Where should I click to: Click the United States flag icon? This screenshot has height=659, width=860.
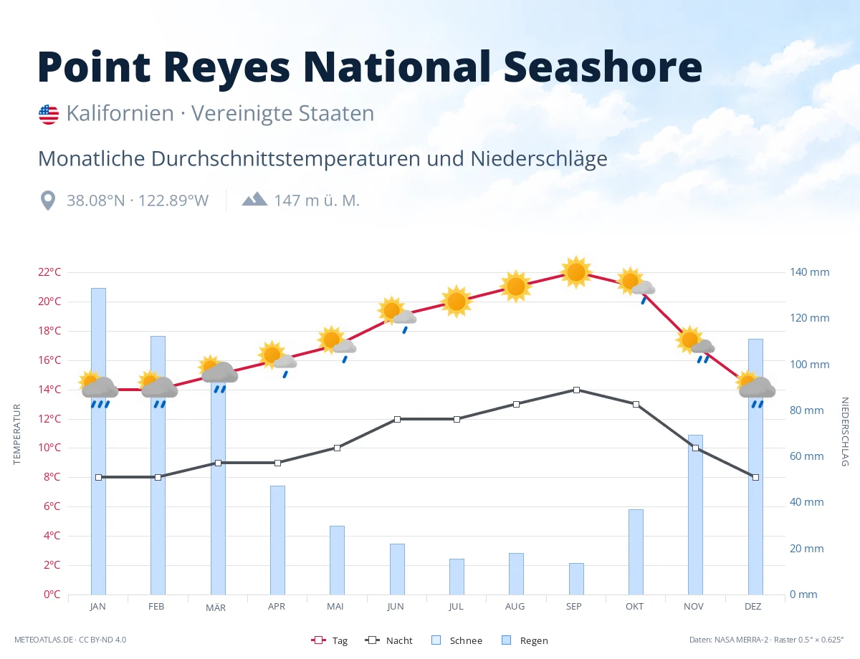(x=49, y=114)
